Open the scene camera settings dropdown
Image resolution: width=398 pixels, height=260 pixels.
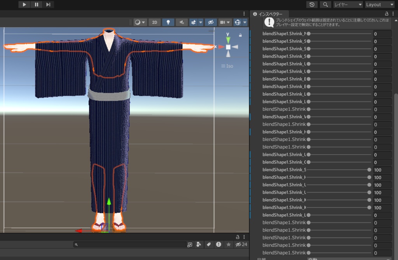click(x=225, y=22)
